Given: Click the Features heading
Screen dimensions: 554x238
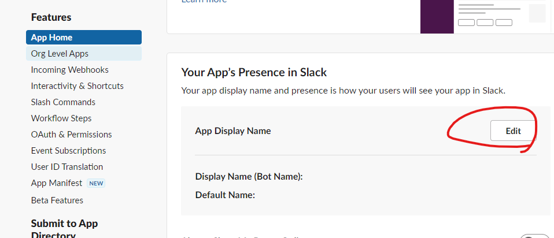Looking at the screenshot, I should [51, 17].
